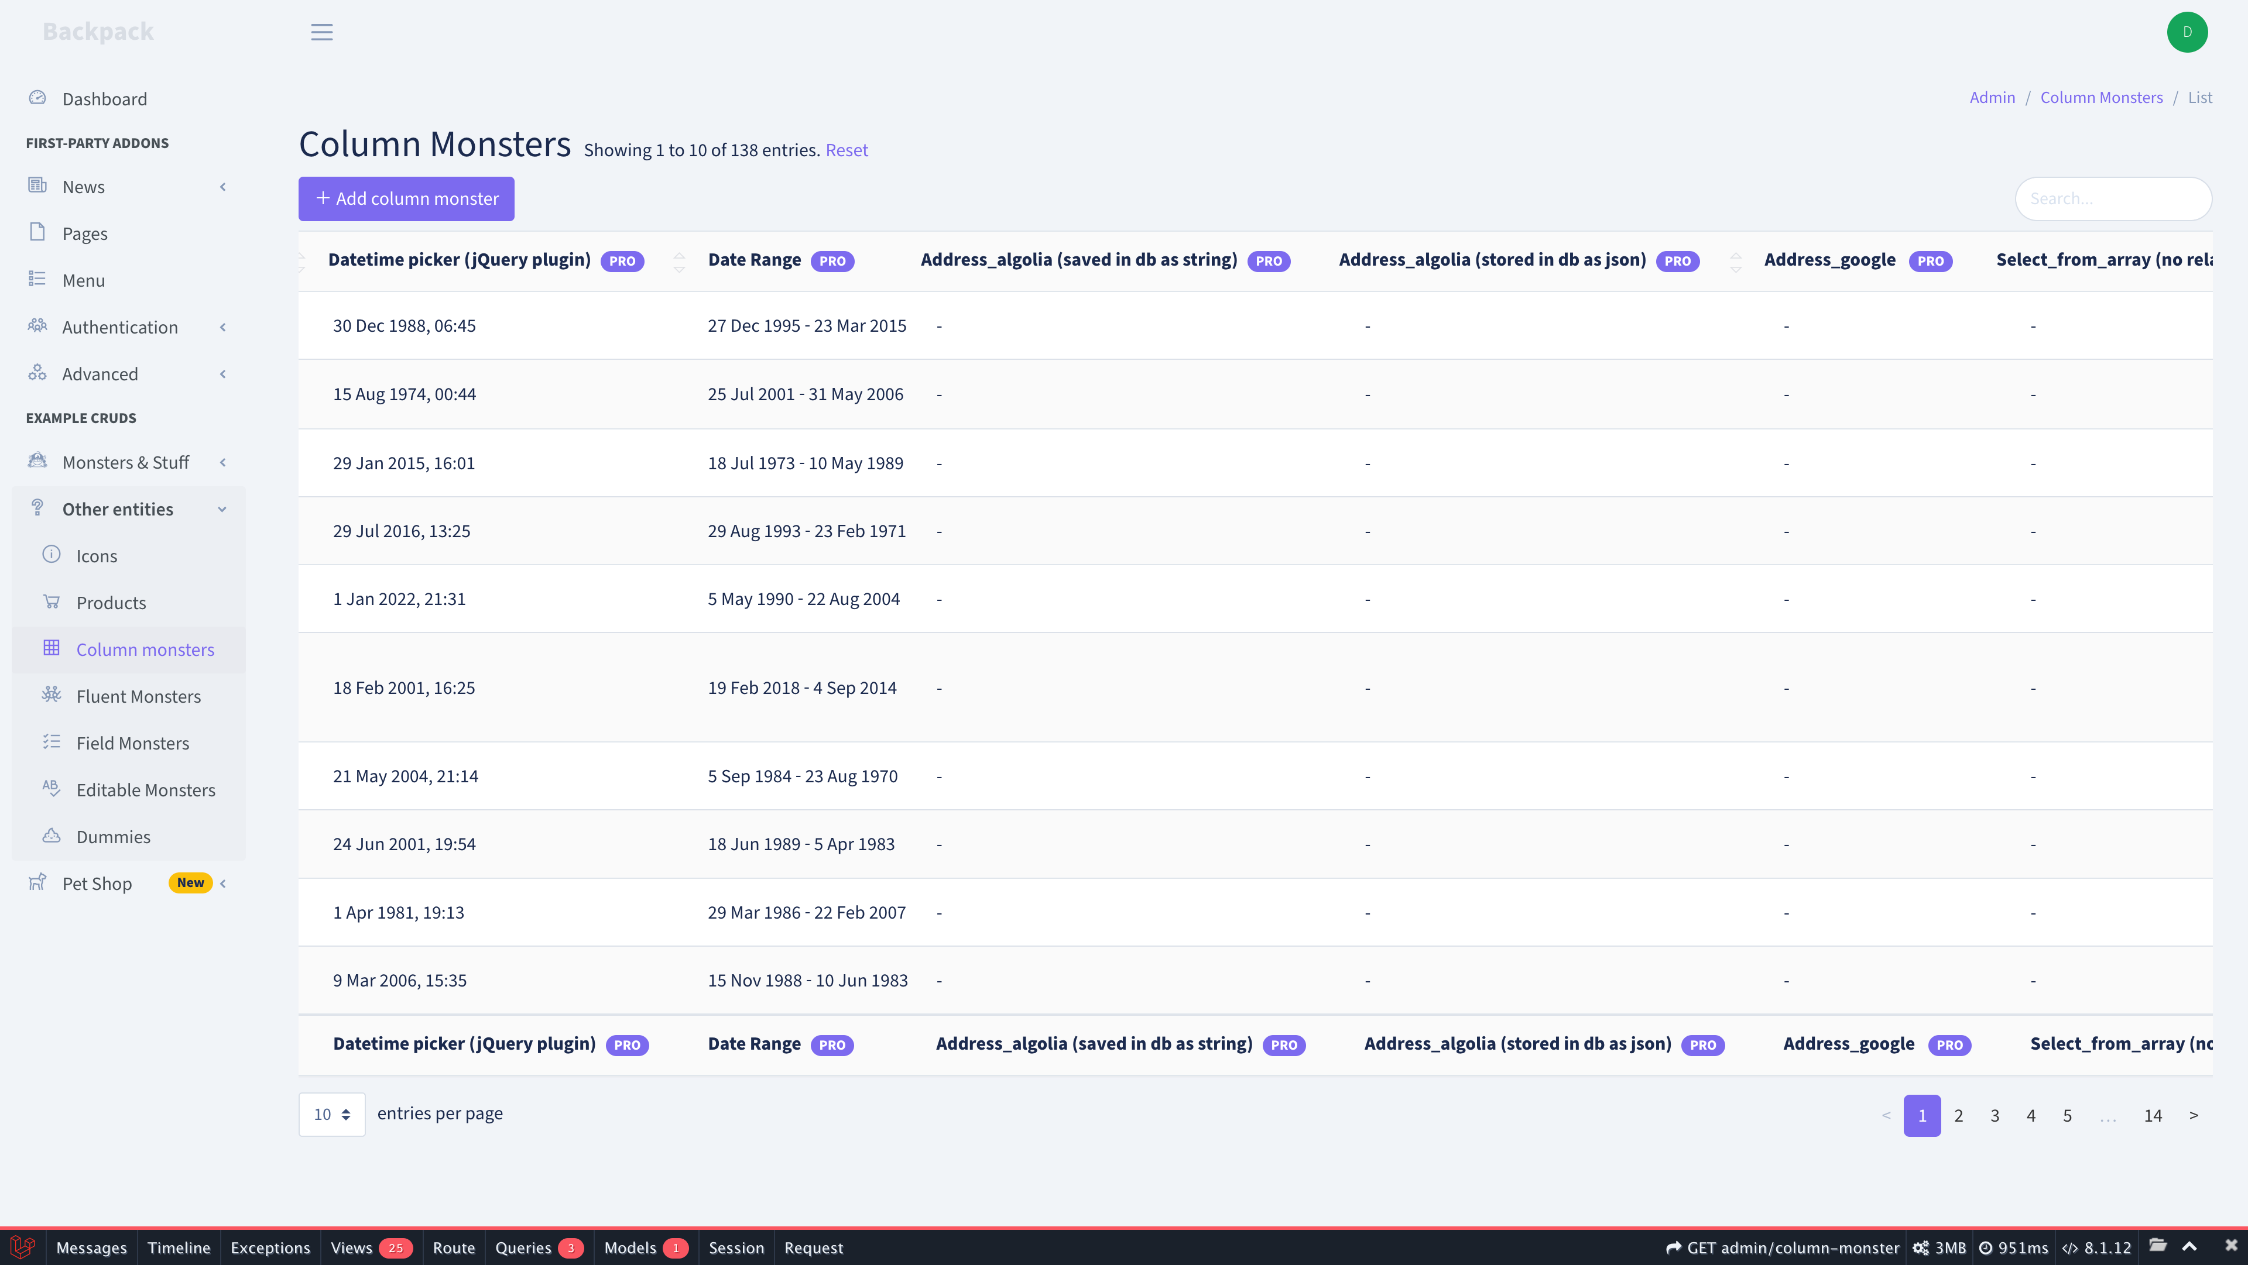
Task: Click the Fluent Monsters sidebar icon
Action: pyautogui.click(x=52, y=695)
